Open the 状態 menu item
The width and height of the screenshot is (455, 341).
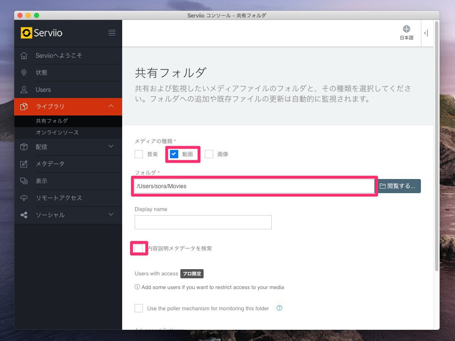(x=68, y=73)
